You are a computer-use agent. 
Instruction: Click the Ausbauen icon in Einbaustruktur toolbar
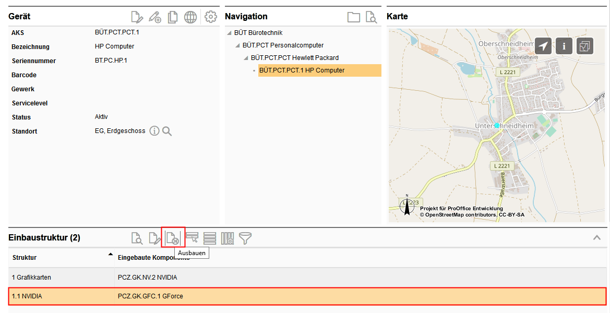click(173, 238)
